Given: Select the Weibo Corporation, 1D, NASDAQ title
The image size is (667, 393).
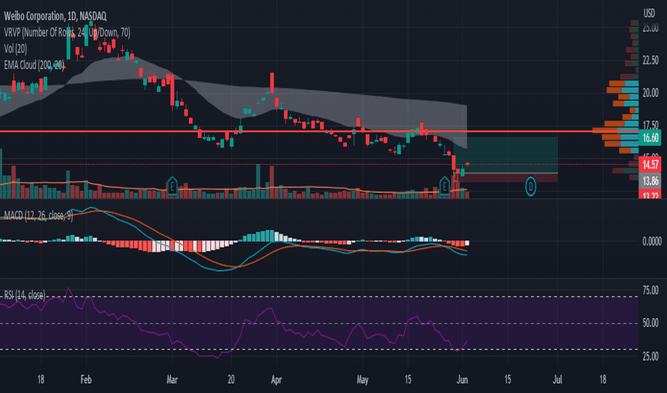Looking at the screenshot, I should pos(55,16).
